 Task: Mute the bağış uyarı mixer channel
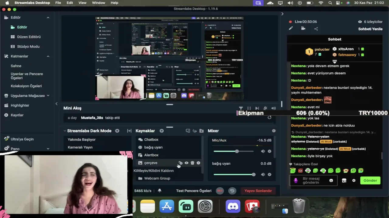[x=263, y=174]
